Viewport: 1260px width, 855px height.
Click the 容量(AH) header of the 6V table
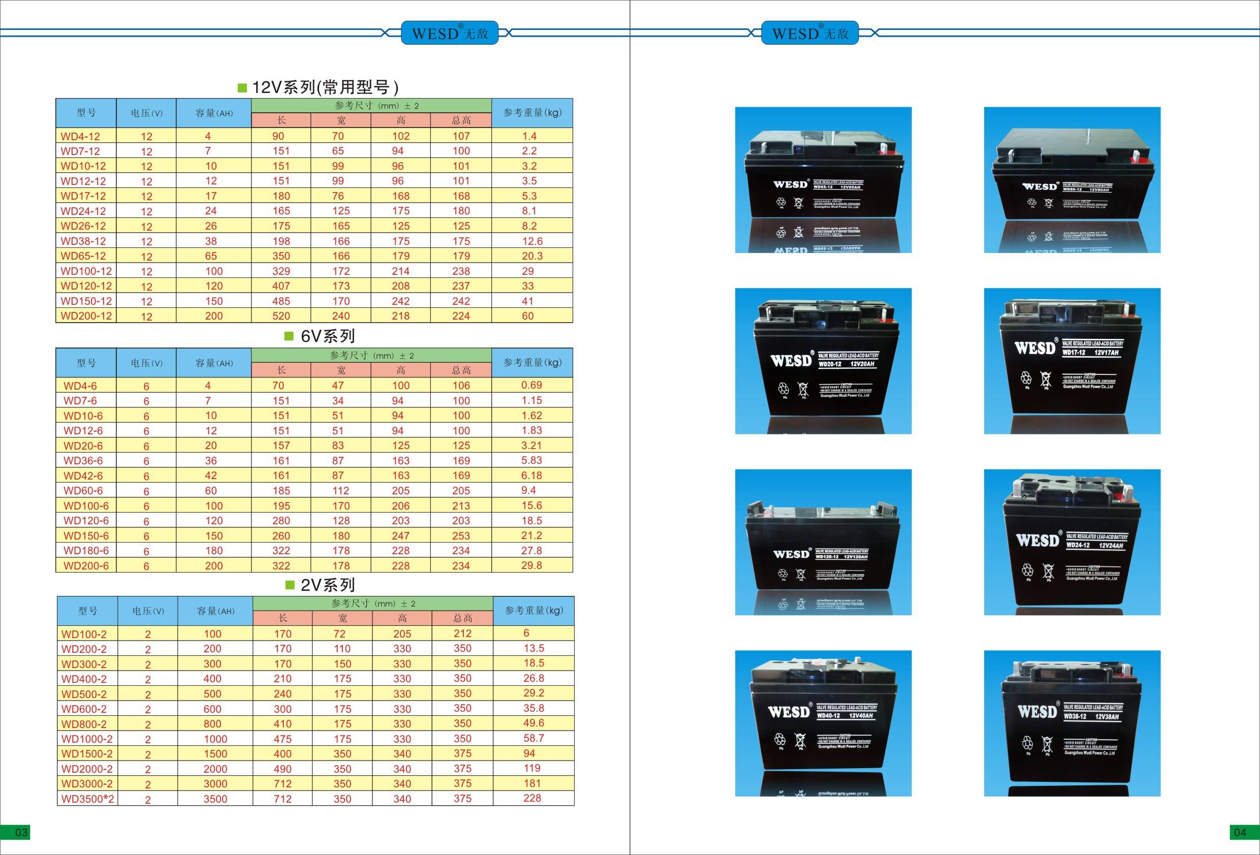click(214, 363)
